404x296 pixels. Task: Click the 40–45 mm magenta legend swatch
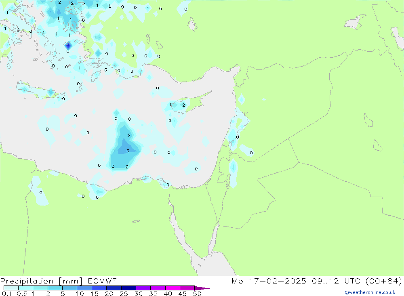pos(173,288)
